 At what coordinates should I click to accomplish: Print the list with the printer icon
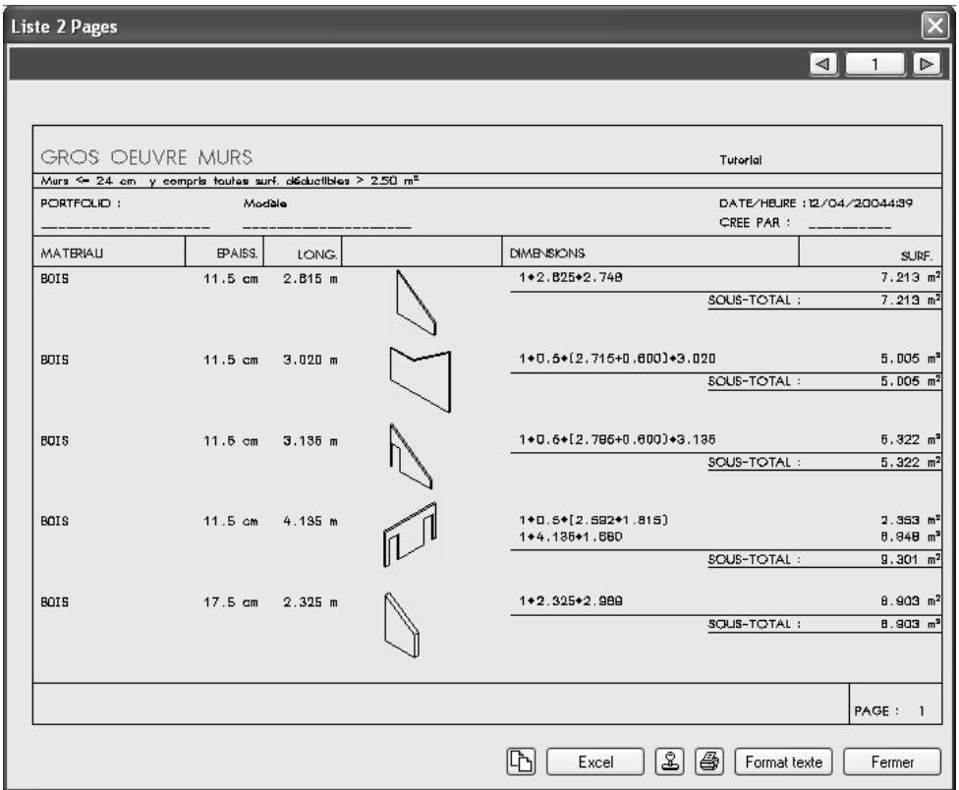point(709,762)
